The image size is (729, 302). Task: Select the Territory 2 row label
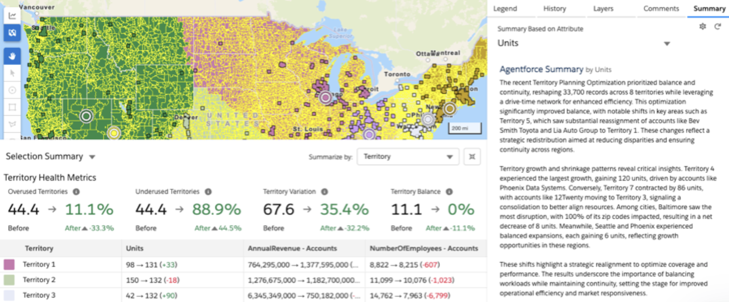pyautogui.click(x=39, y=280)
